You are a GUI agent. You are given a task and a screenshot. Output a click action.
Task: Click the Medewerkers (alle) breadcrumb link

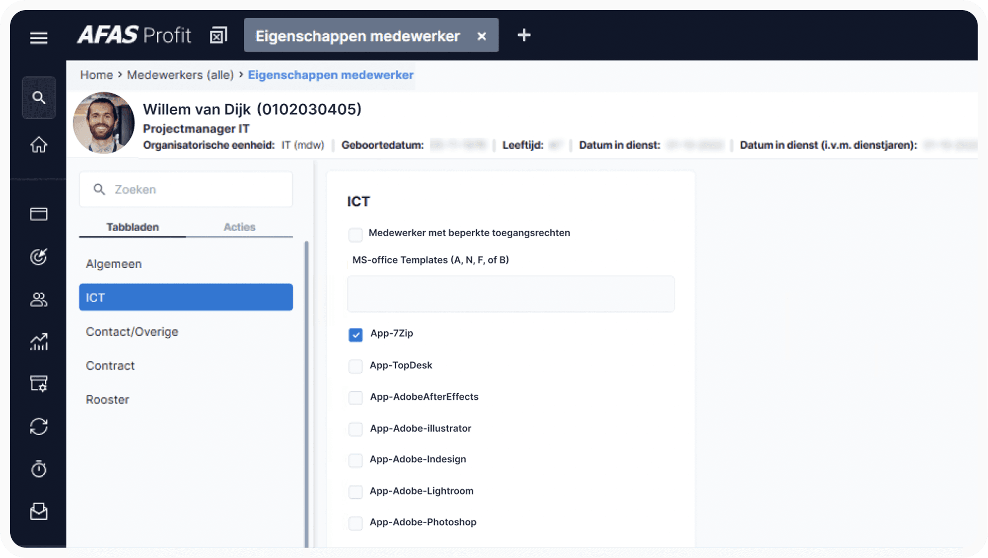click(180, 75)
